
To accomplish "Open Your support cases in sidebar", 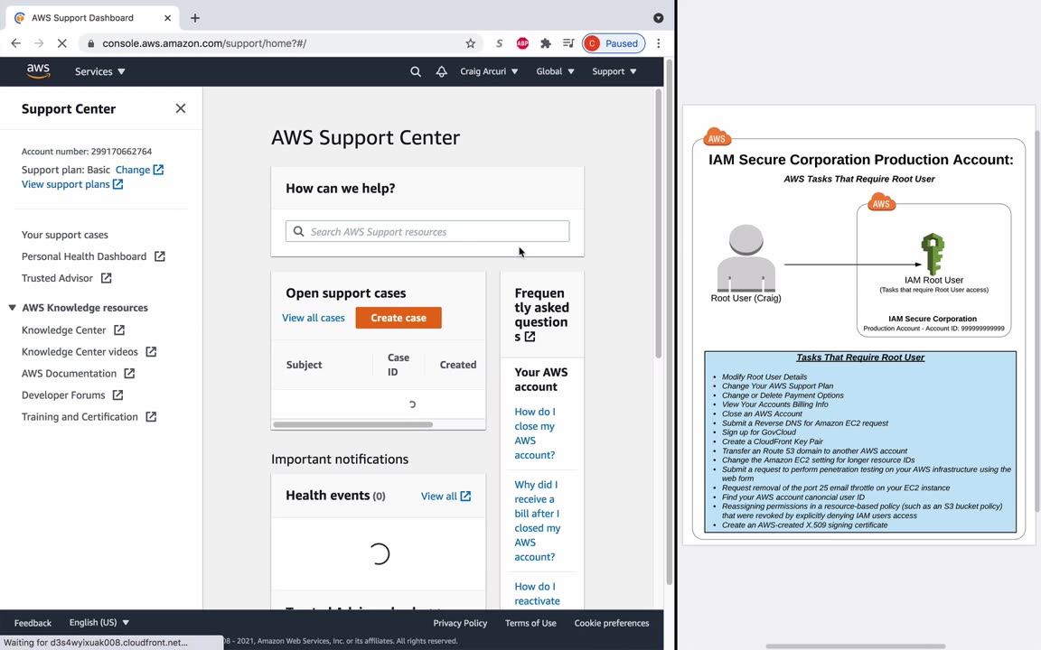I will point(64,235).
